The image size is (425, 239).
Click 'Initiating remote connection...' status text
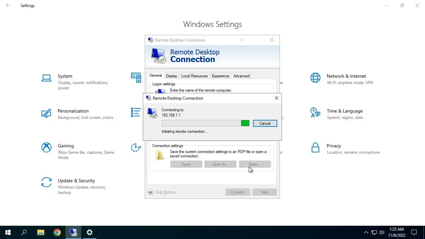pyautogui.click(x=185, y=131)
